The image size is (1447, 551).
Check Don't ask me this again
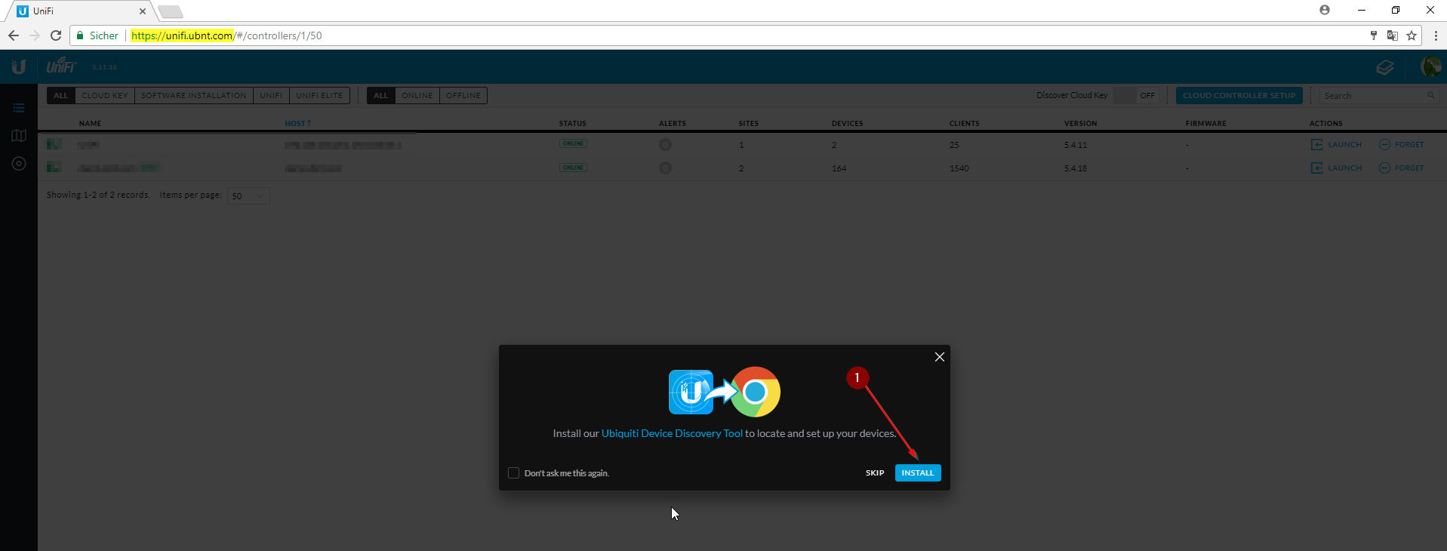coord(513,473)
